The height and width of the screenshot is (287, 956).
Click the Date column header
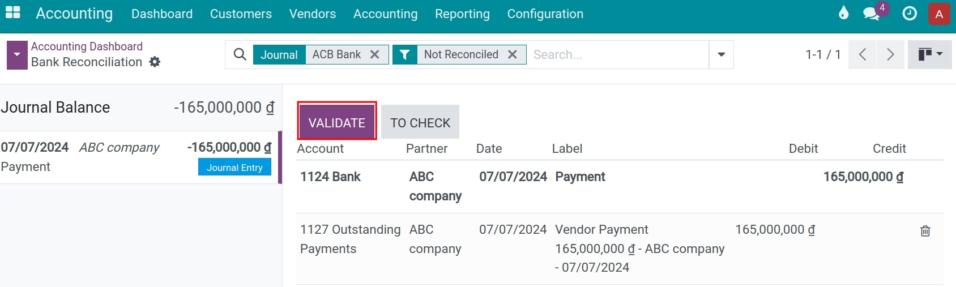[489, 148]
